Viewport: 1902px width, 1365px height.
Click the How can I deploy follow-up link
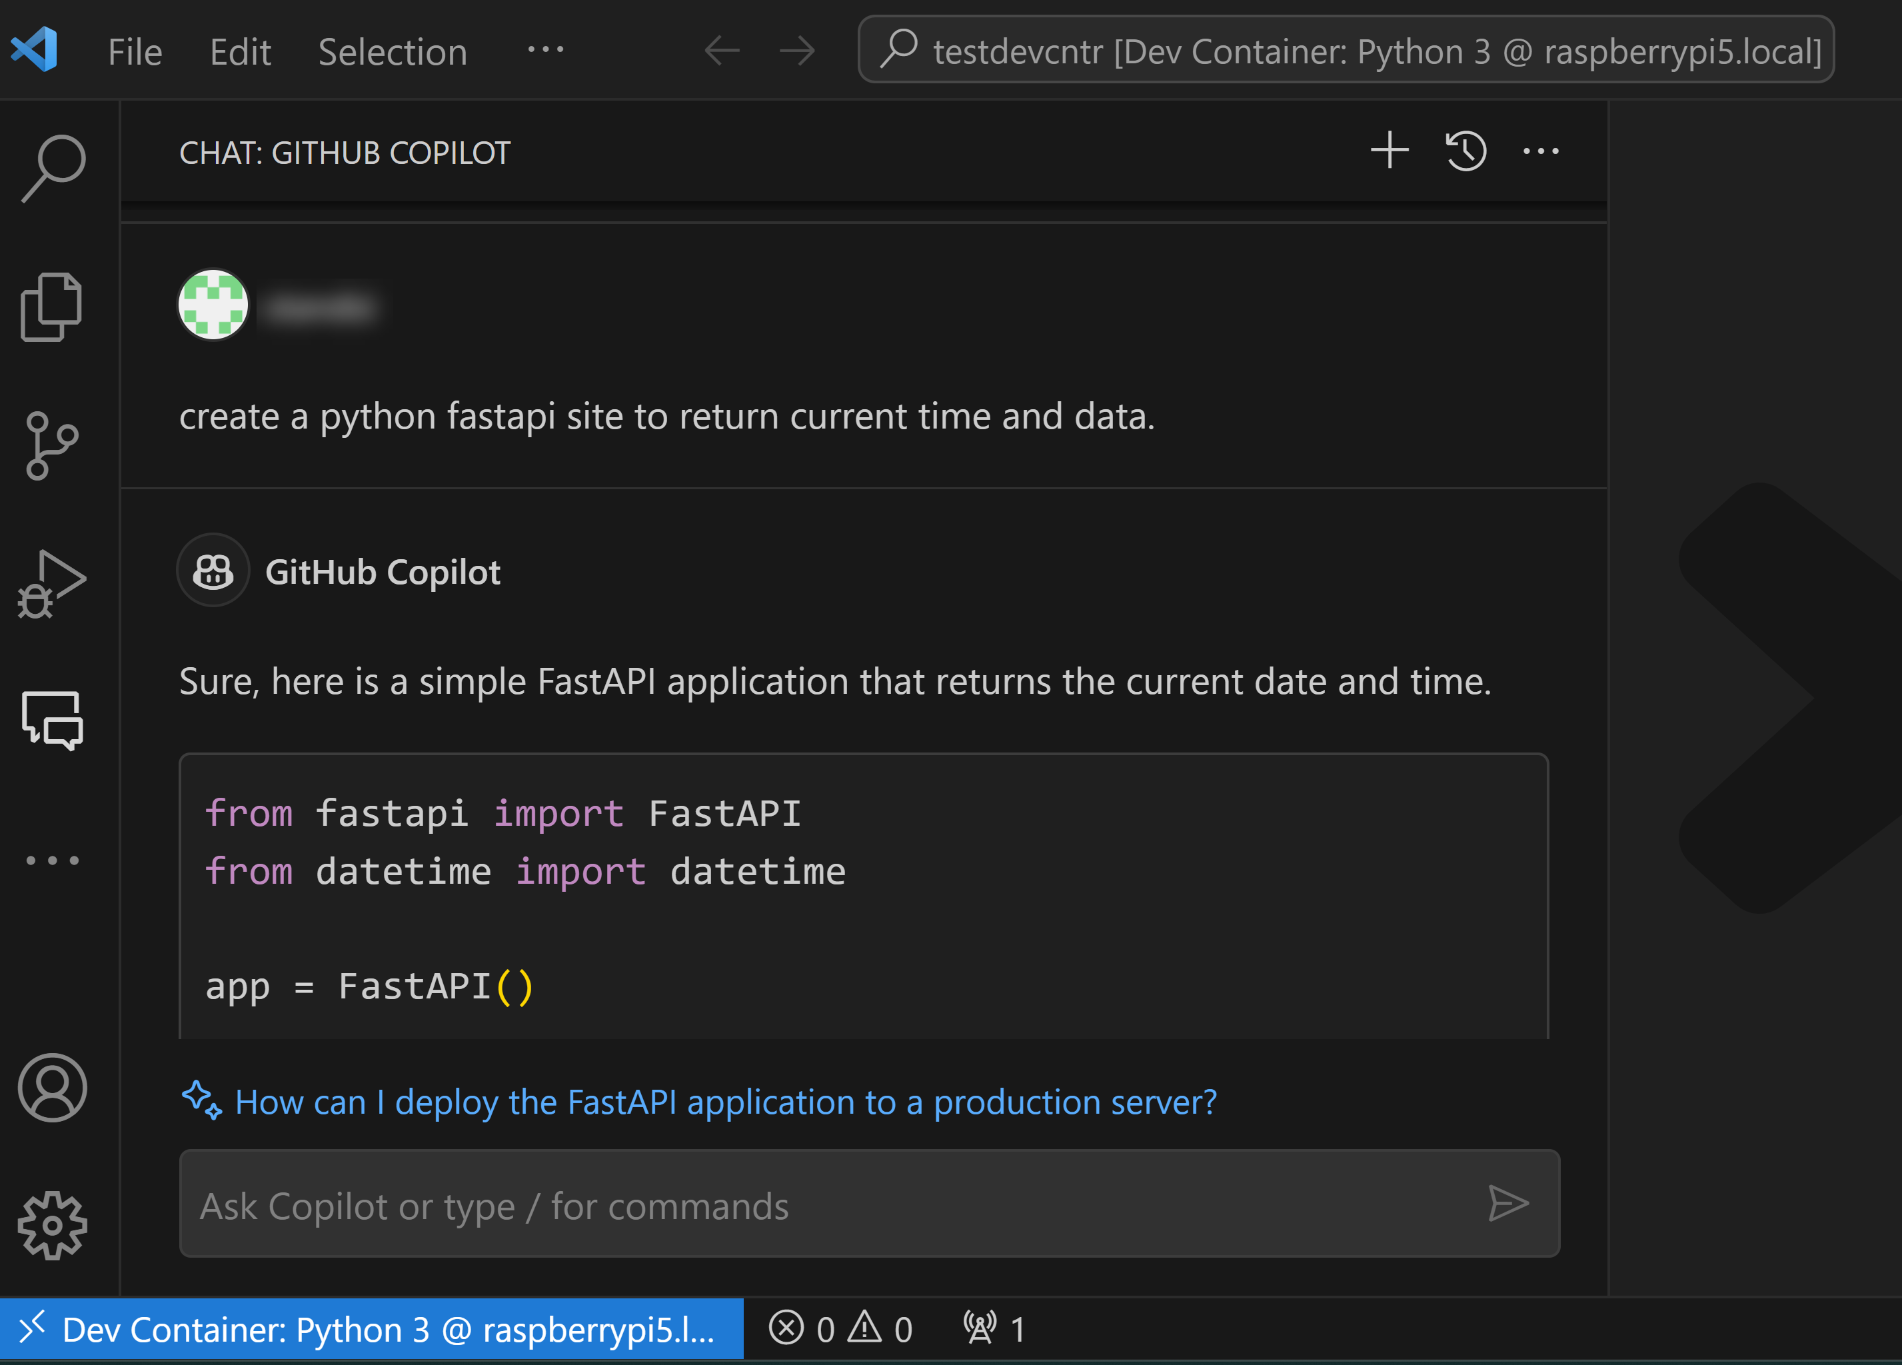point(726,1102)
